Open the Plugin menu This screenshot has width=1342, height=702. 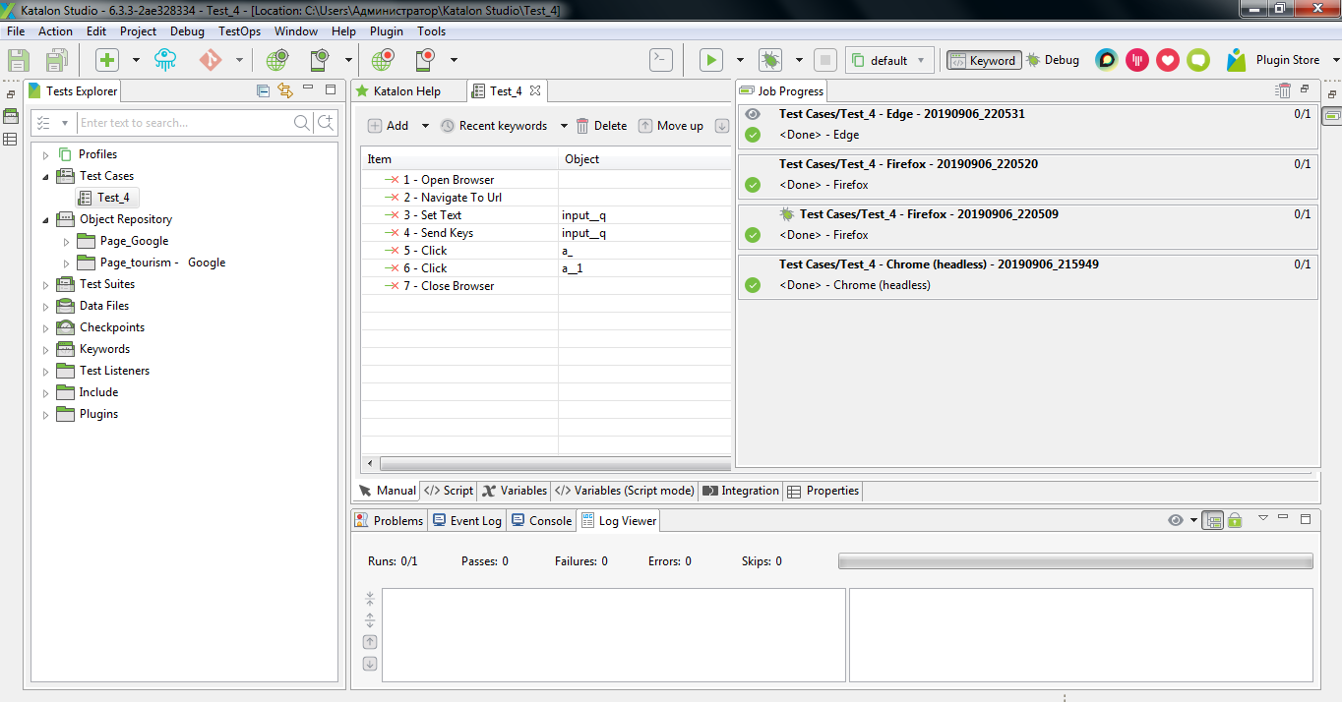tap(387, 31)
